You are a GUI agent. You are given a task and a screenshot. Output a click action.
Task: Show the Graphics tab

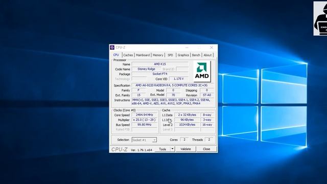183,55
